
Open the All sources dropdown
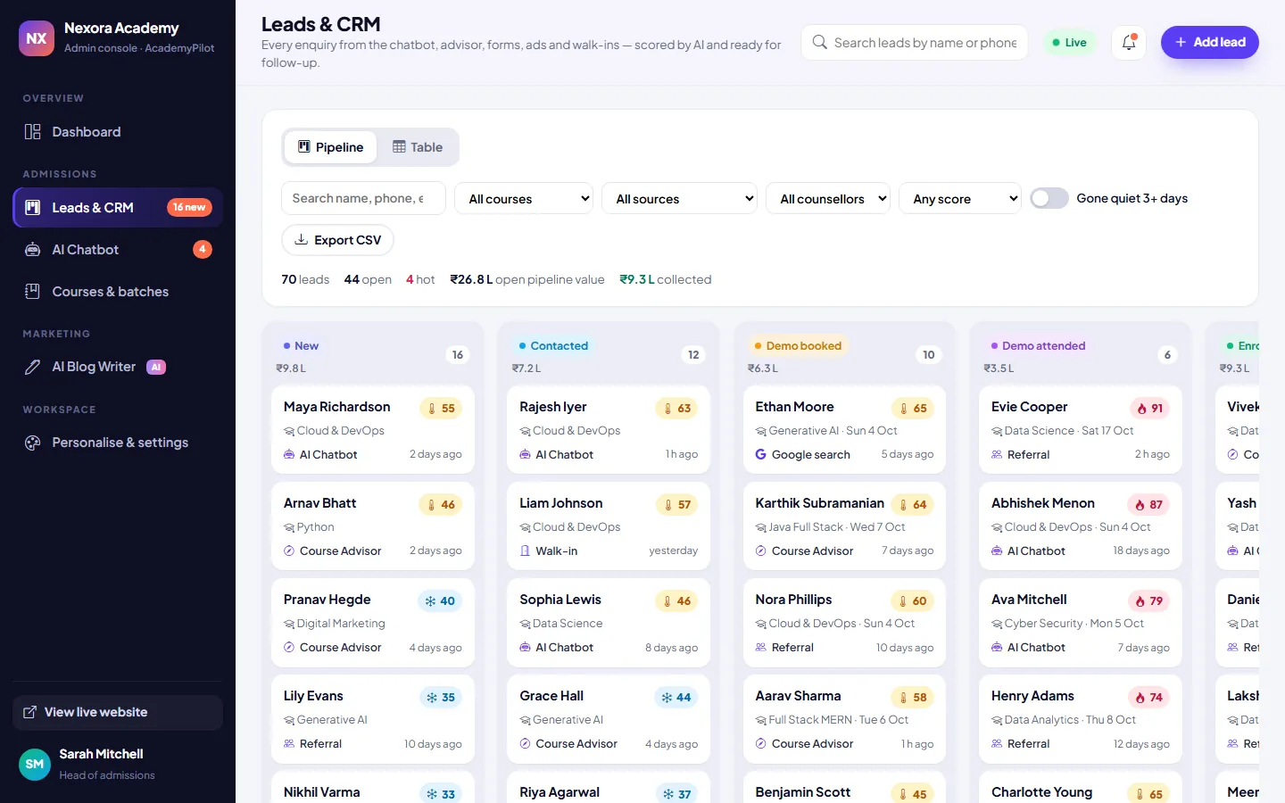tap(680, 199)
